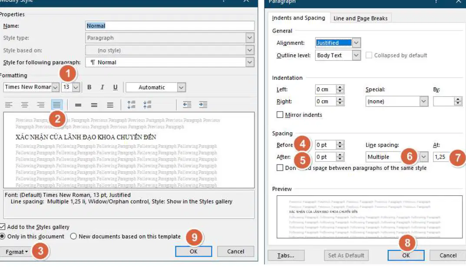Adjust By indentation spinner arrows
The height and width of the screenshot is (267, 466).
tap(458, 101)
